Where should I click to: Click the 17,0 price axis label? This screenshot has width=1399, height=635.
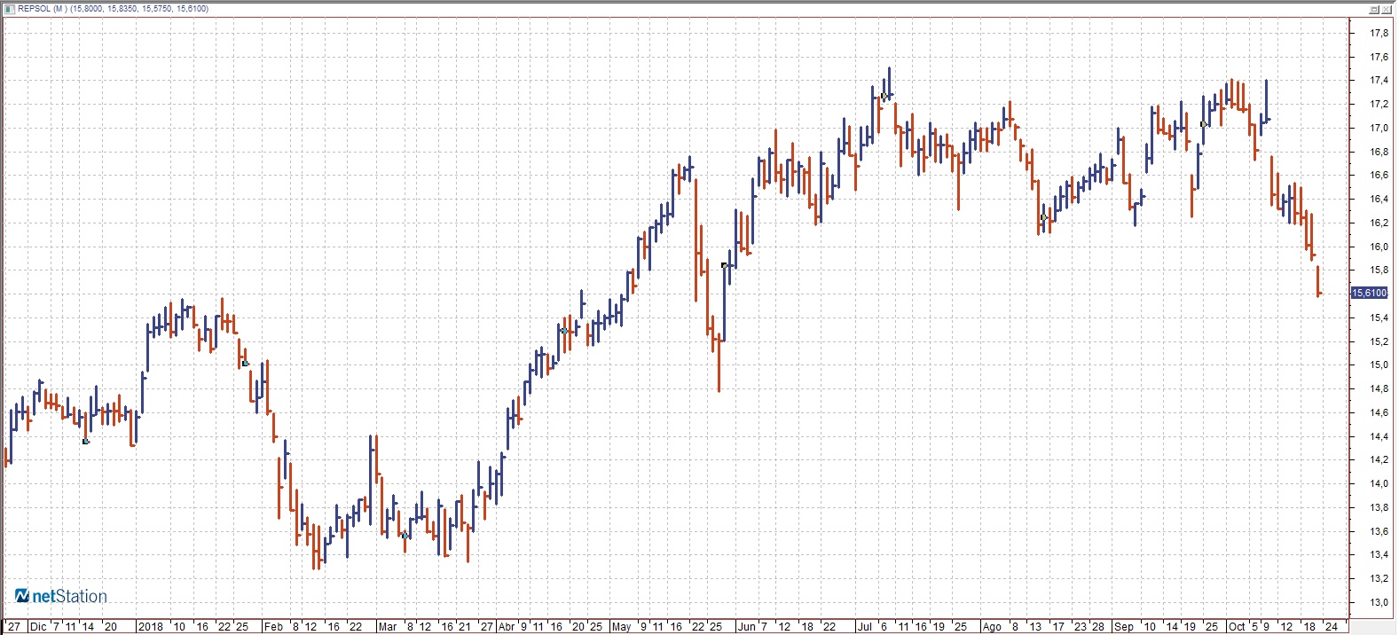tap(1379, 128)
